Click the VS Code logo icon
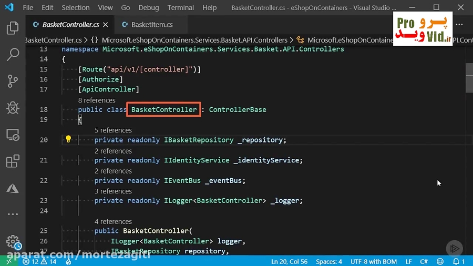Image resolution: width=473 pixels, height=266 pixels. click(9, 7)
